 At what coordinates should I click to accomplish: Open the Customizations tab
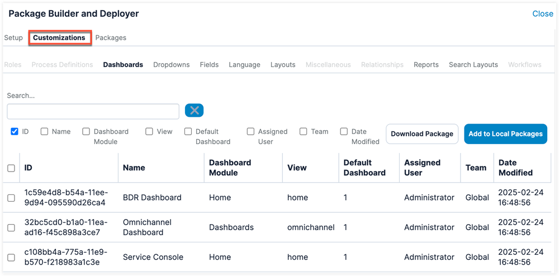click(x=59, y=38)
